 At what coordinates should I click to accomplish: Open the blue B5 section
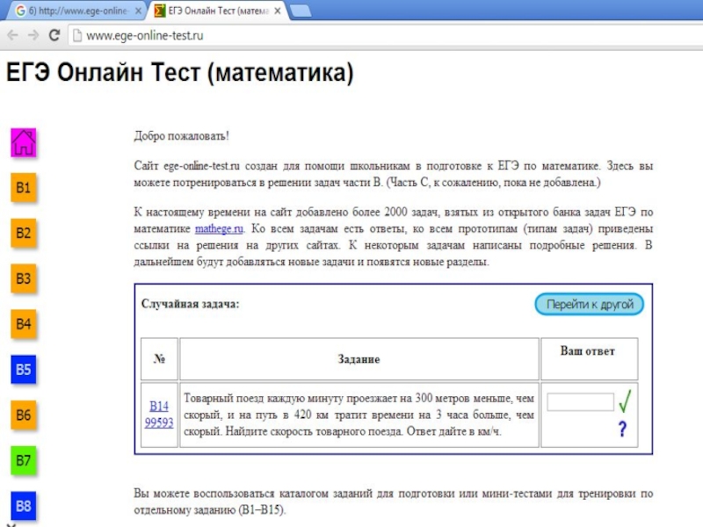[x=24, y=370]
